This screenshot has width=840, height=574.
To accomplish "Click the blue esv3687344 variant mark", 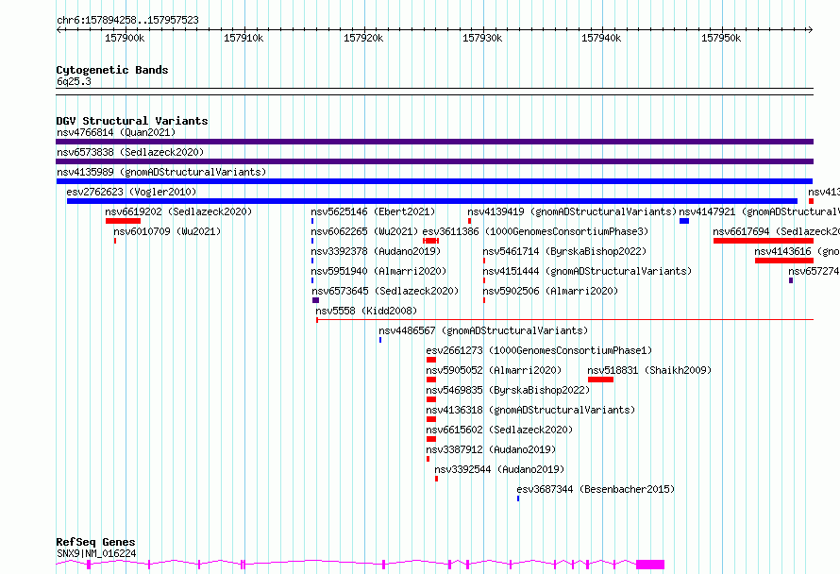I will pos(518,499).
